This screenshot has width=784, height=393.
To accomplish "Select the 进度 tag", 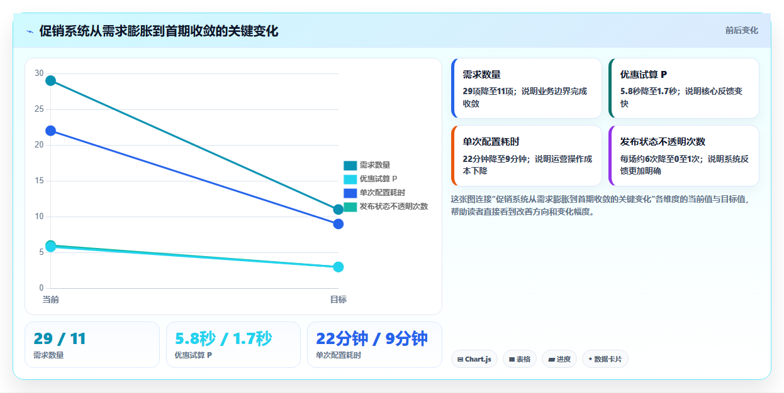I will coord(559,359).
